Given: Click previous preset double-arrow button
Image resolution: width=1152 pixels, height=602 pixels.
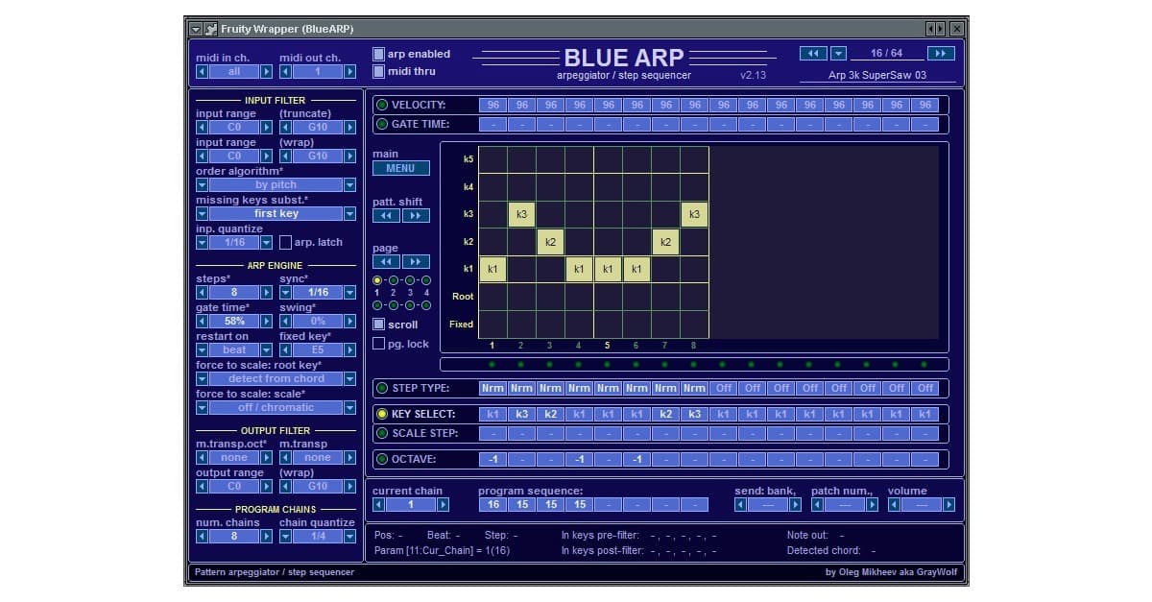Looking at the screenshot, I should point(813,54).
